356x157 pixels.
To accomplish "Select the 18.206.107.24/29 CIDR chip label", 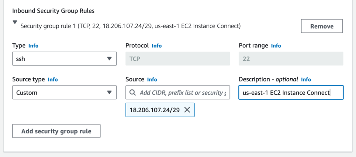I will (154, 110).
